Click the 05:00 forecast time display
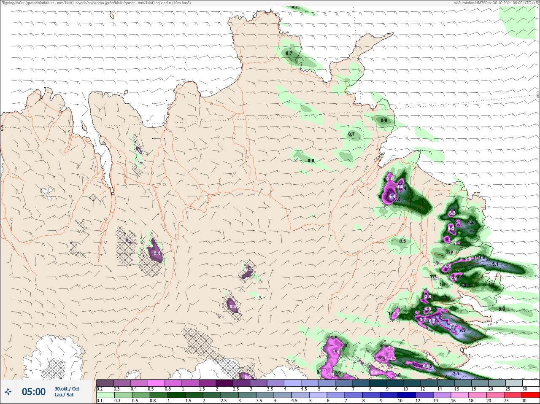This screenshot has height=404, width=540. pyautogui.click(x=34, y=392)
